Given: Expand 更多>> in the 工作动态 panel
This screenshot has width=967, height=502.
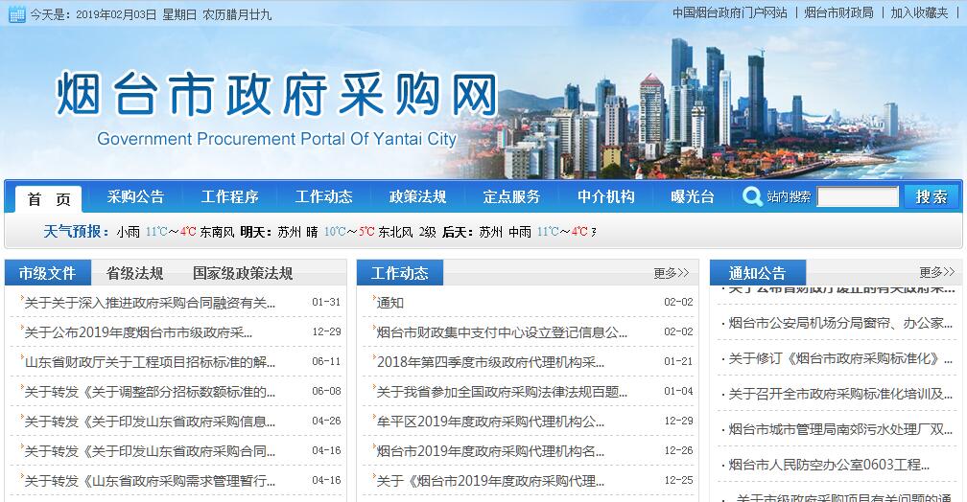Looking at the screenshot, I should pos(671,273).
